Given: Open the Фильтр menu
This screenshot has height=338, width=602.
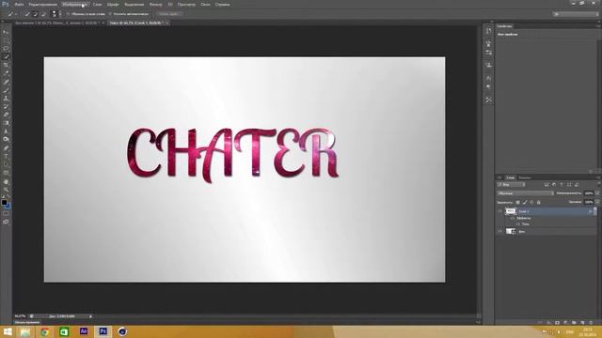Looking at the screenshot, I should pyautogui.click(x=155, y=4).
